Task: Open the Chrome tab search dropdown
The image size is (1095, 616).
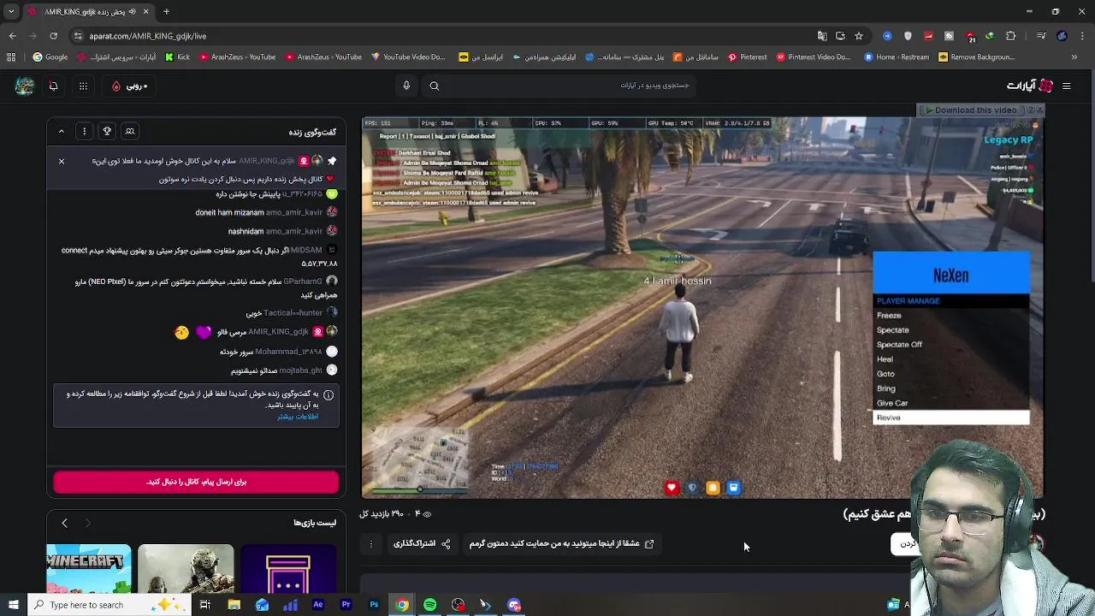Action: click(x=12, y=12)
